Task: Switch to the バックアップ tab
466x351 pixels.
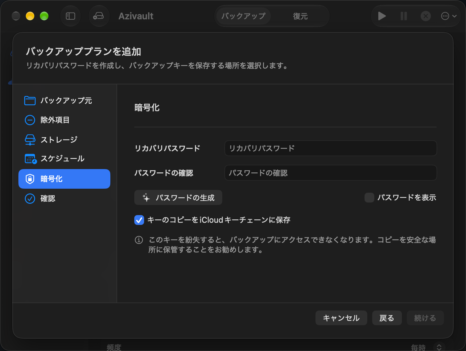Action: click(243, 16)
